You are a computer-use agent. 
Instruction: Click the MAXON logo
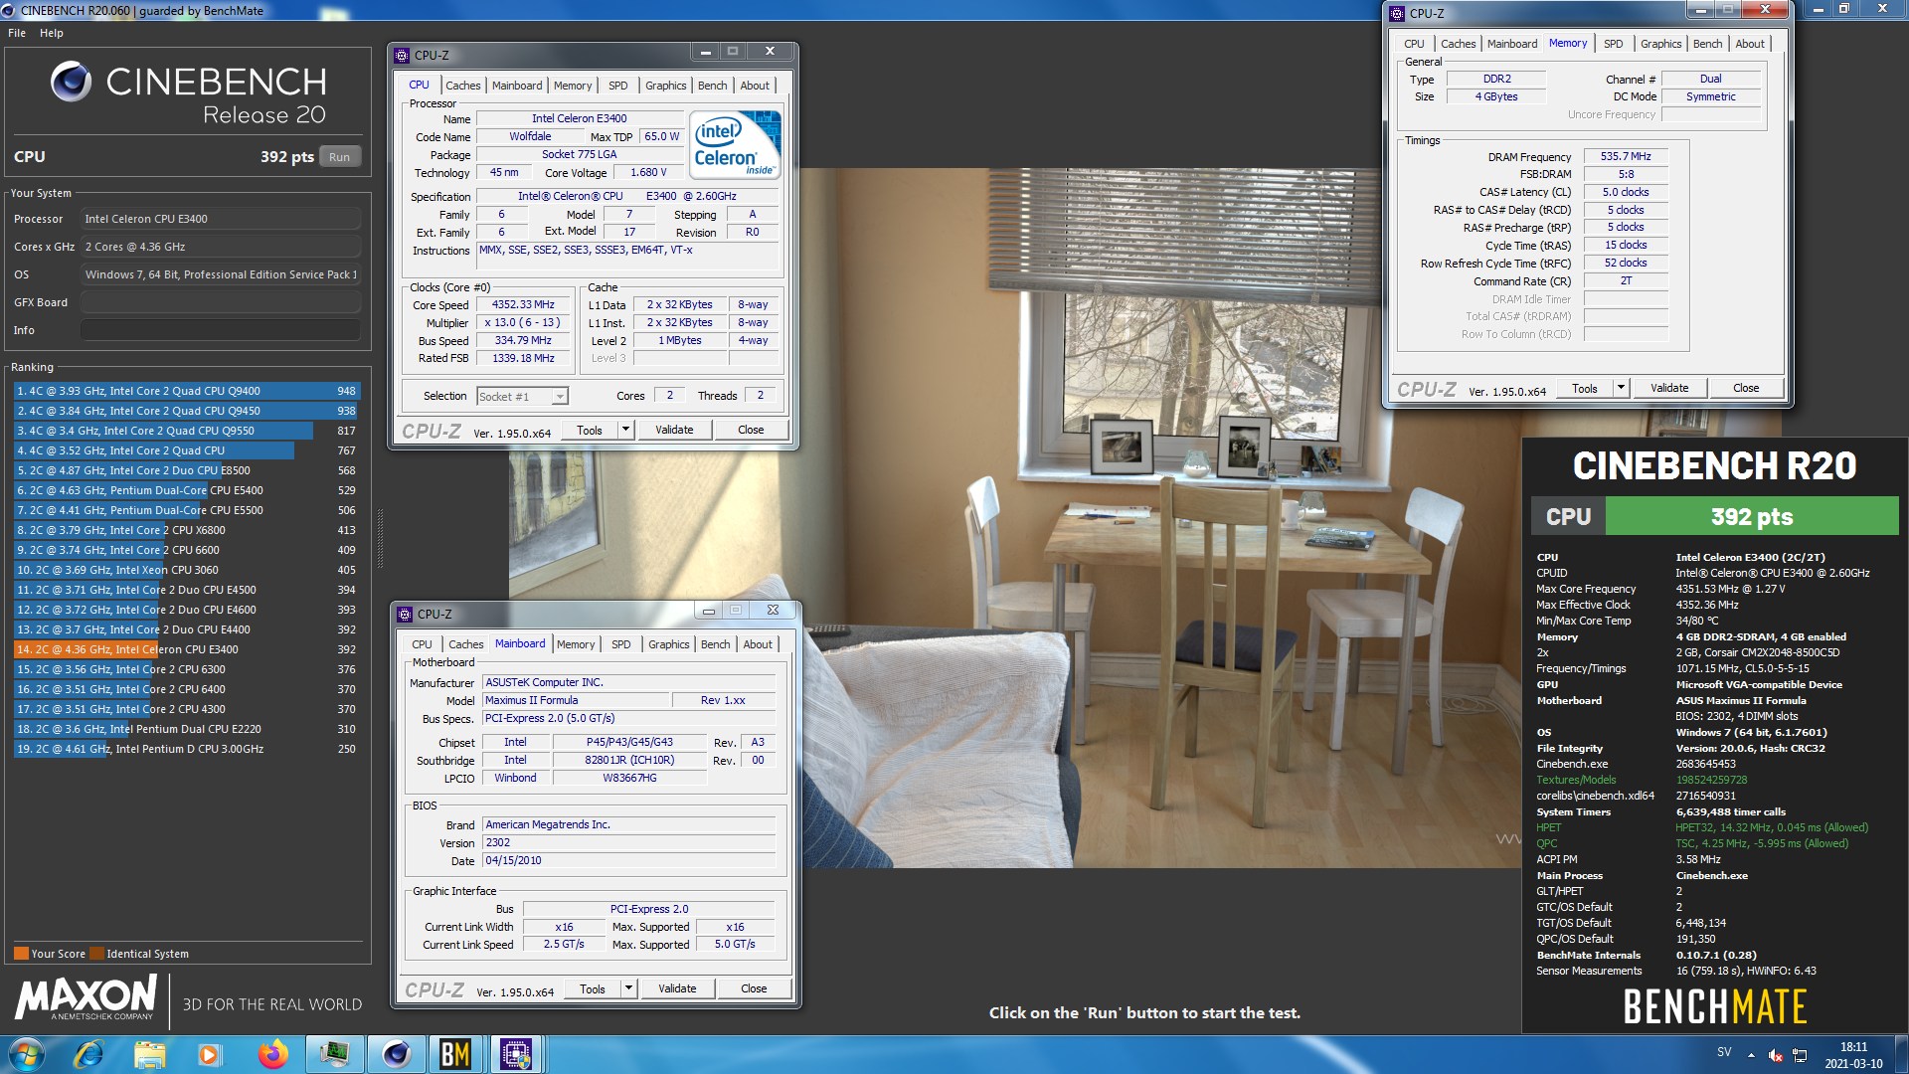pyautogui.click(x=86, y=997)
